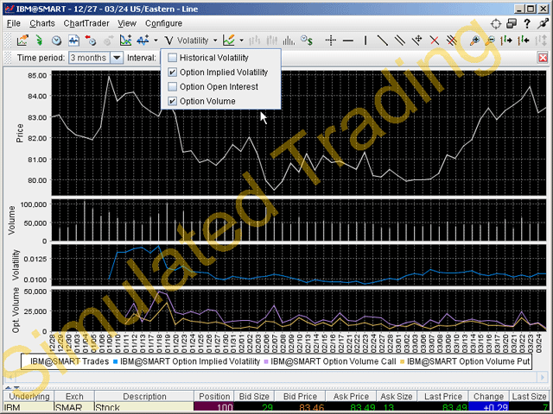Click the add indicator wave icon
Viewport: 553px width, 414px height.
pyautogui.click(x=143, y=41)
